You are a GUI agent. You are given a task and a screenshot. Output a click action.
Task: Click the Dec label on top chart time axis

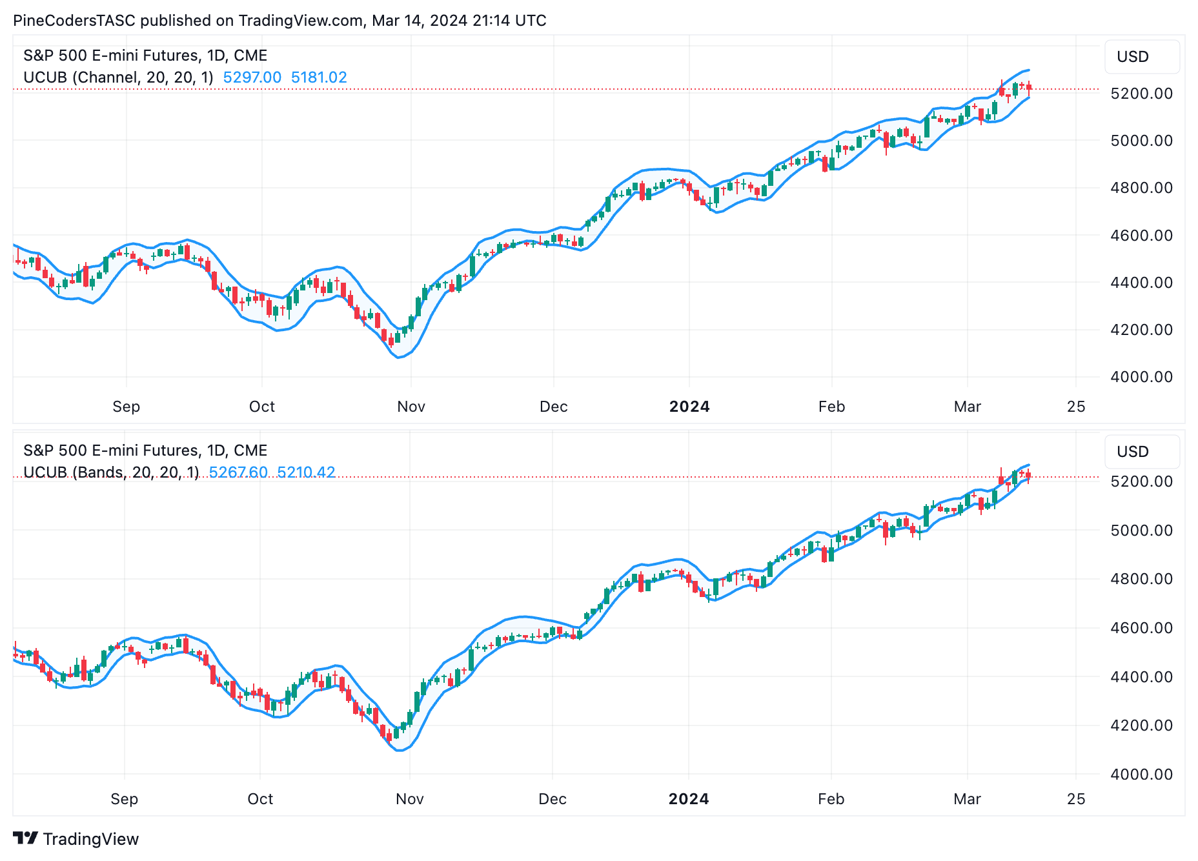pos(554,407)
